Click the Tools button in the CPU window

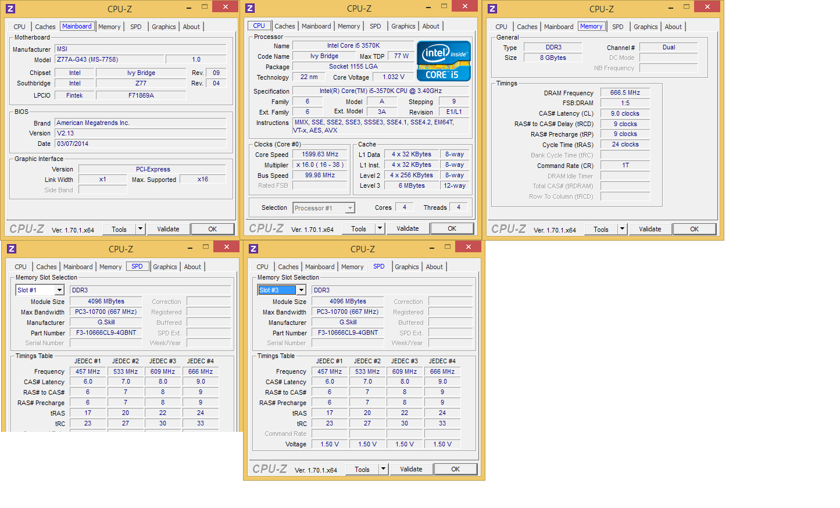[x=359, y=228]
